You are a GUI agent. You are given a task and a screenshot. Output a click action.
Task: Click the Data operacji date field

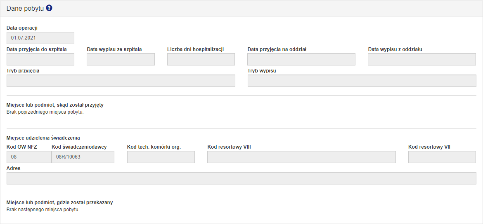(x=40, y=38)
